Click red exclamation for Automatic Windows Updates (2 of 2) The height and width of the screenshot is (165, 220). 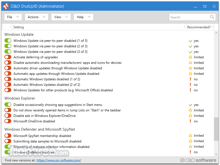[x=190, y=84]
